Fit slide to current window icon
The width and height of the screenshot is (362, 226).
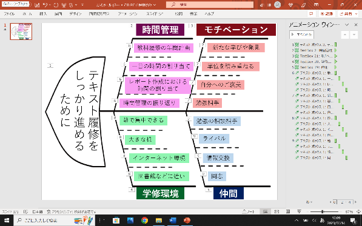click(358, 211)
